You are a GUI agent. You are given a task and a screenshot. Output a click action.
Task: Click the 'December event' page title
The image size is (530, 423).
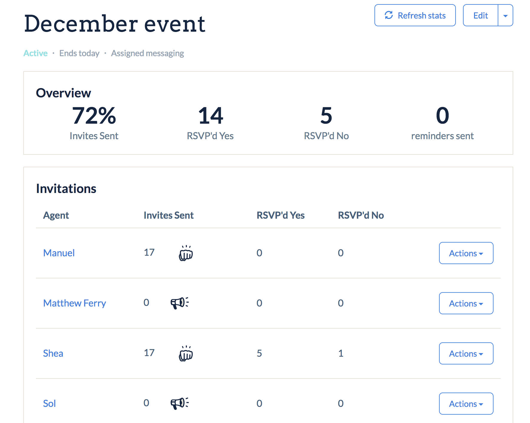(115, 24)
